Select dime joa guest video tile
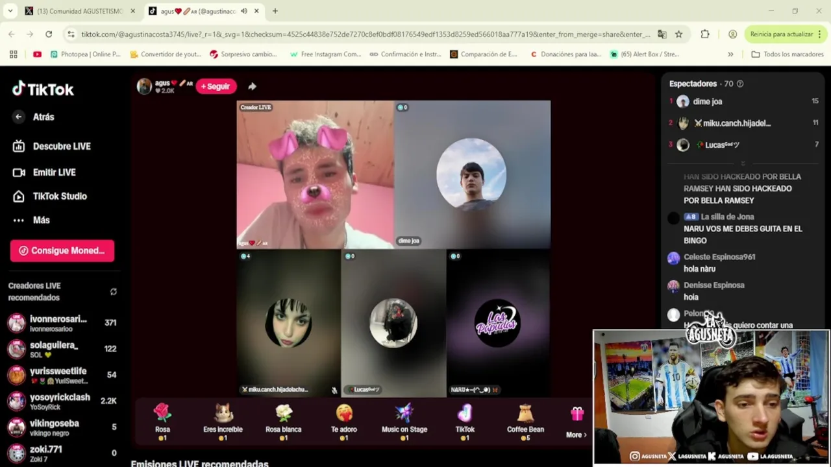 [472, 174]
